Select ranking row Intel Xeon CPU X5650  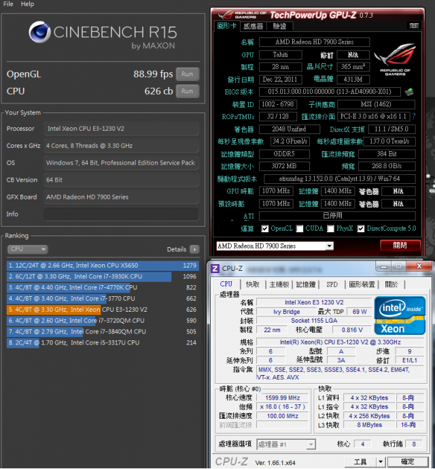pyautogui.click(x=103, y=265)
